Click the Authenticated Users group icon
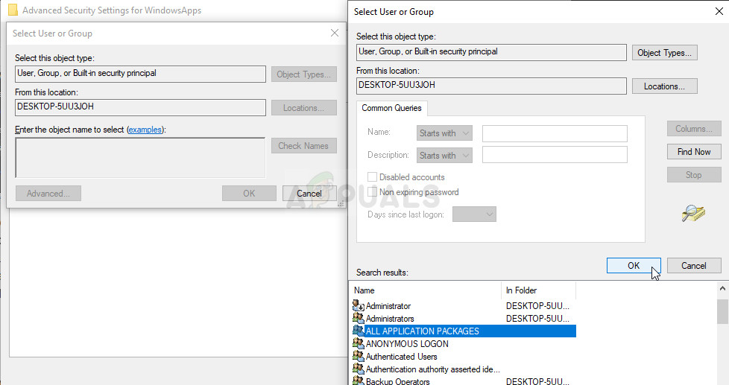The width and height of the screenshot is (729, 385). (x=358, y=356)
